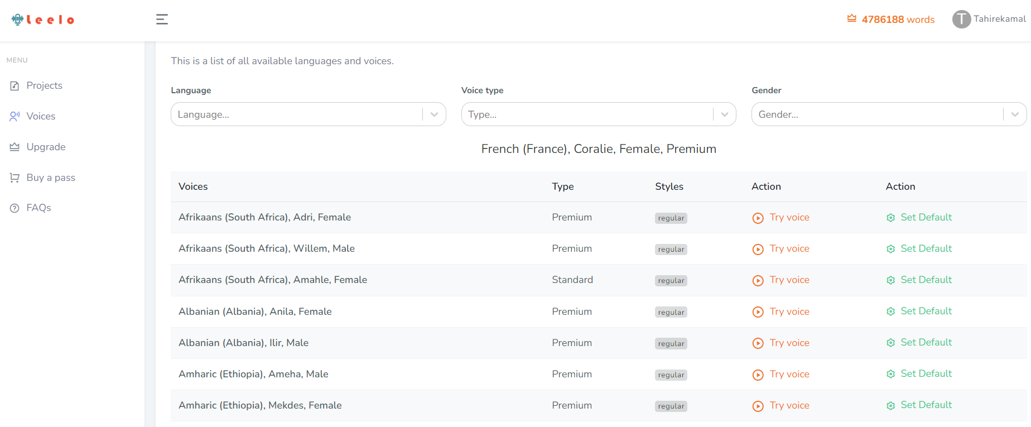
Task: Go to Projects in sidebar menu
Action: point(44,85)
